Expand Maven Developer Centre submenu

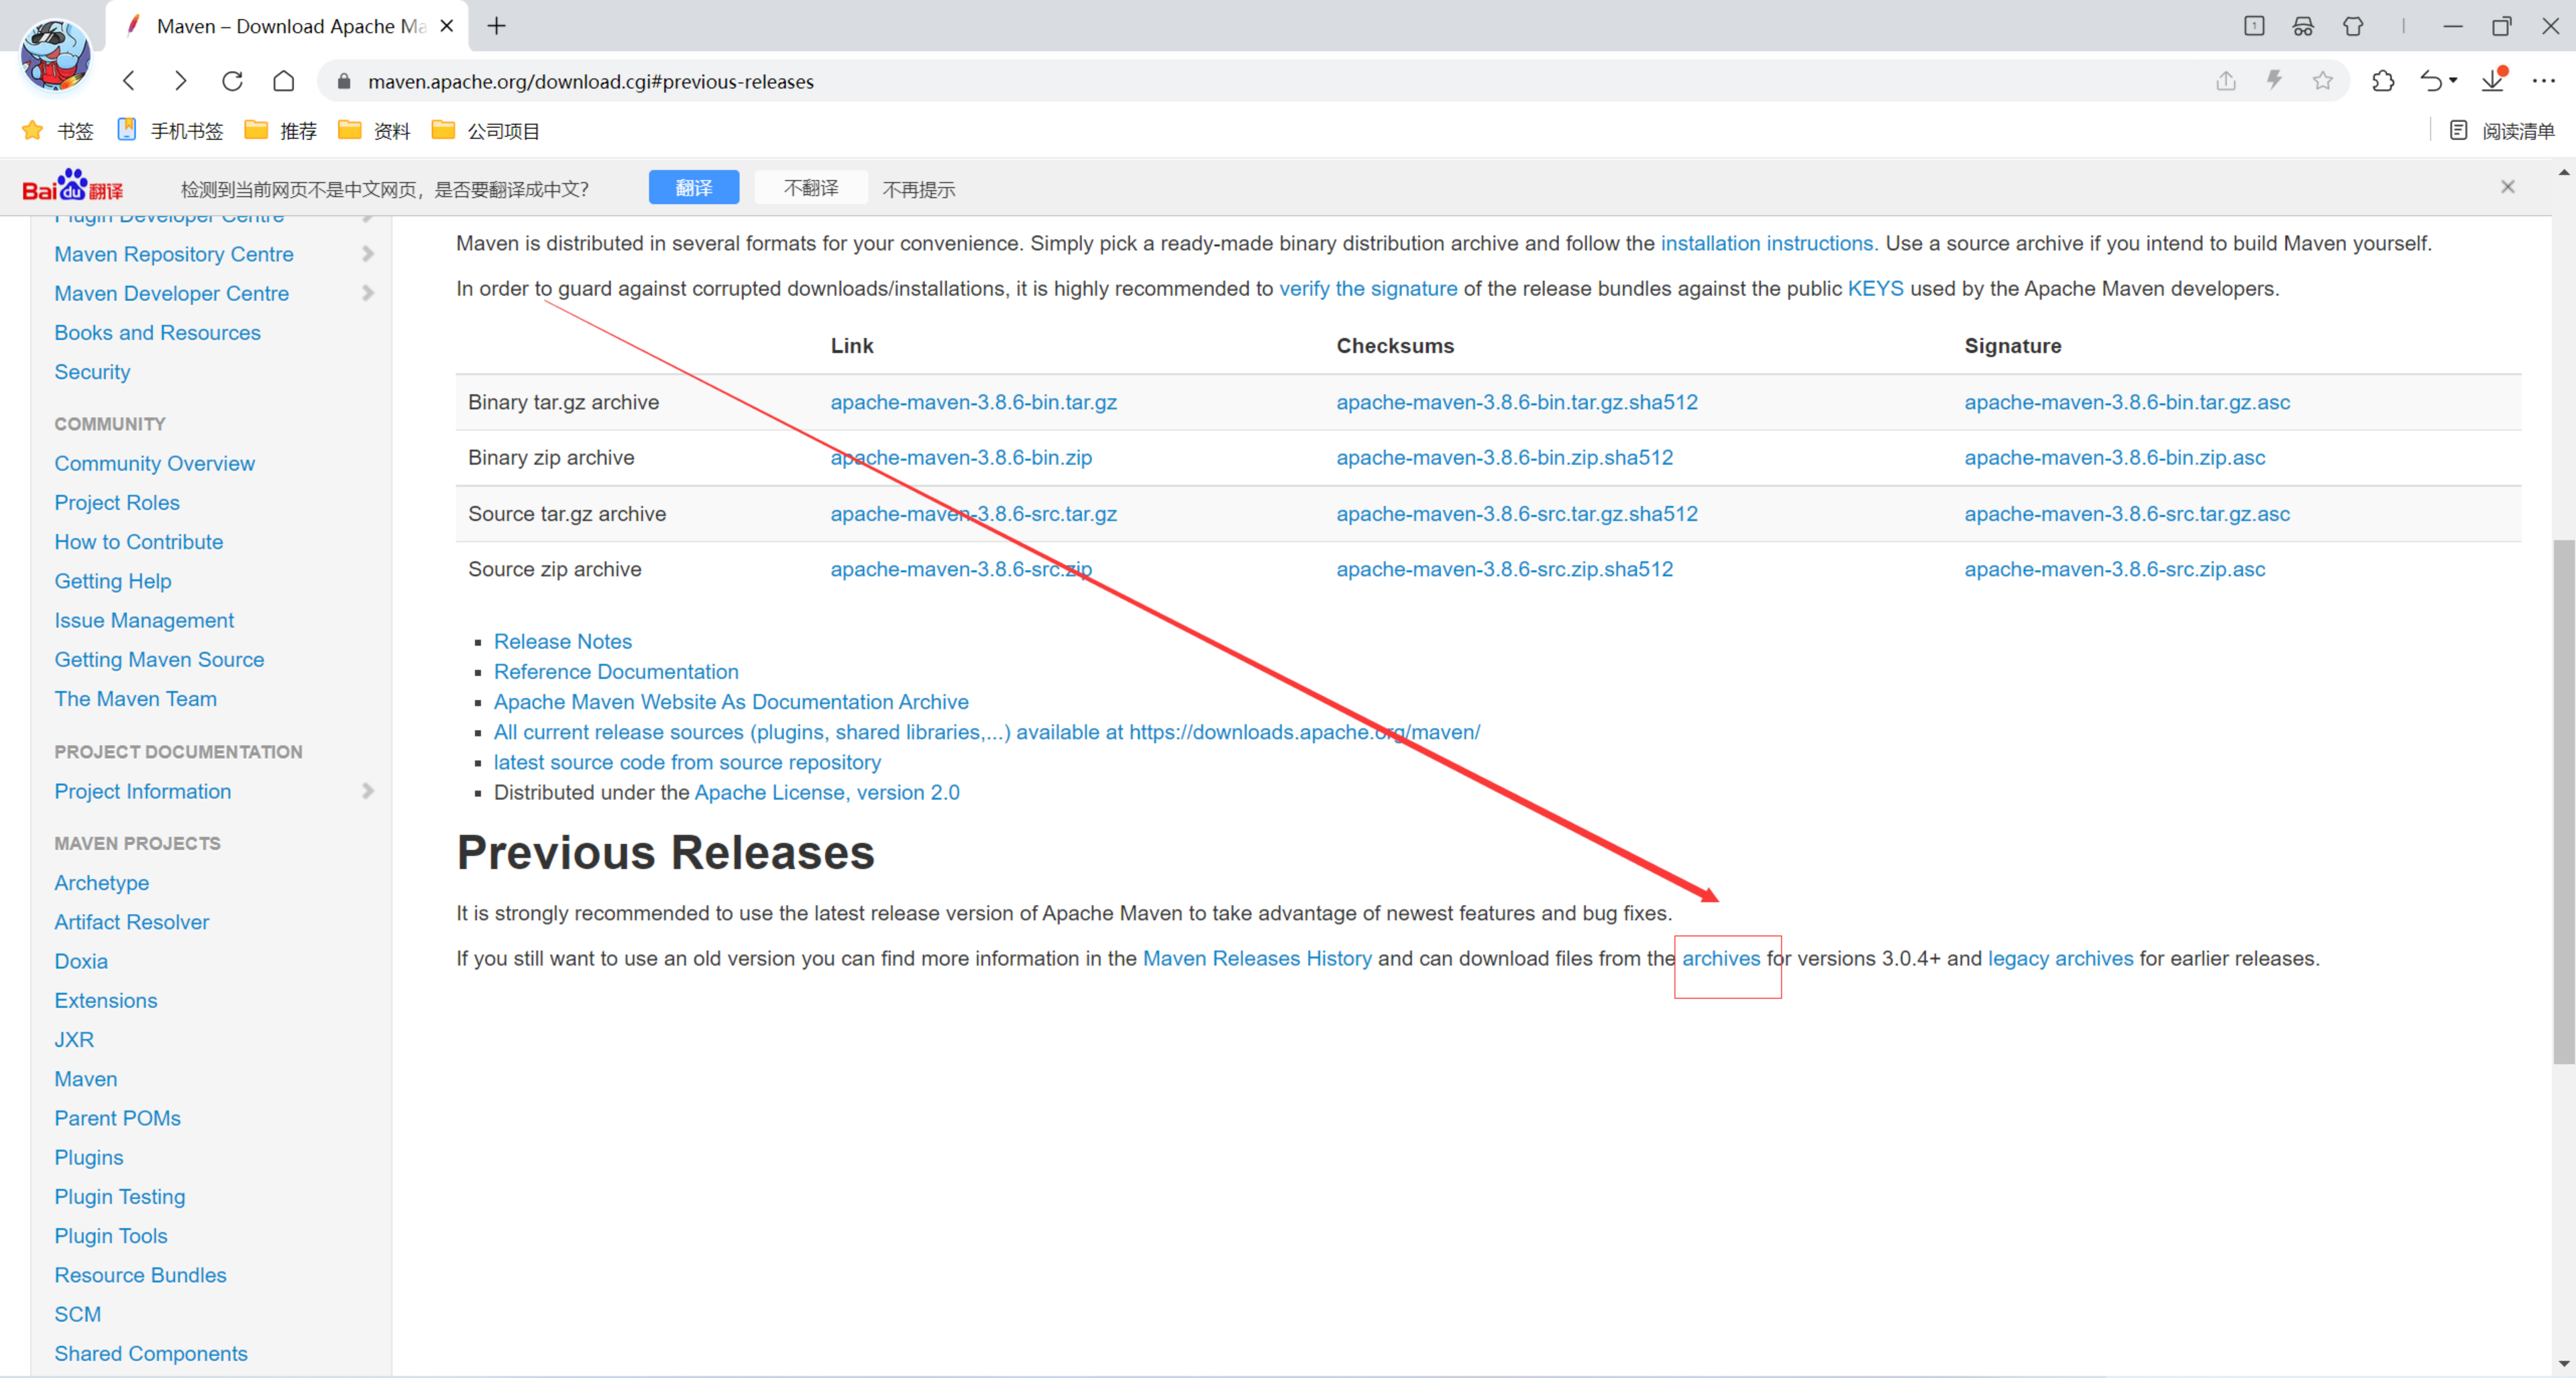368,293
